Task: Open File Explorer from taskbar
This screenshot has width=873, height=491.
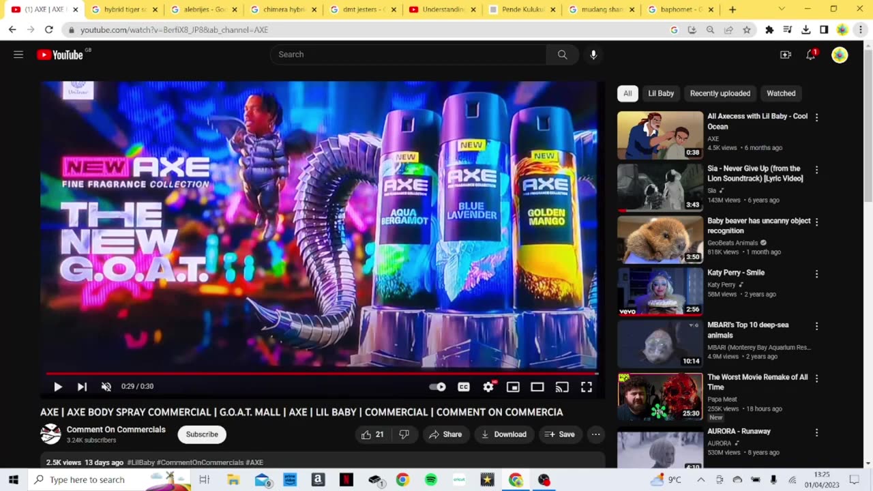Action: tap(233, 480)
